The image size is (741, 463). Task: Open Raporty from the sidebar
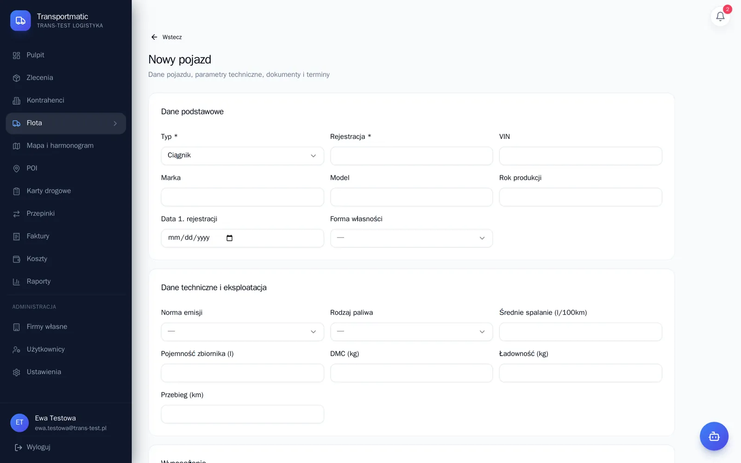66,282
